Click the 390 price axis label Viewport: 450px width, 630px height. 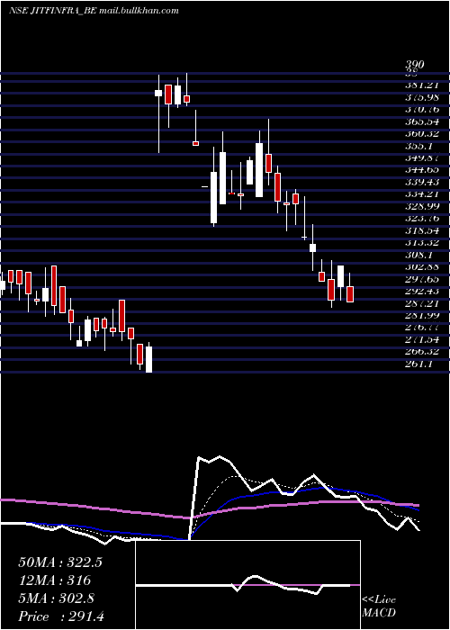coord(414,65)
